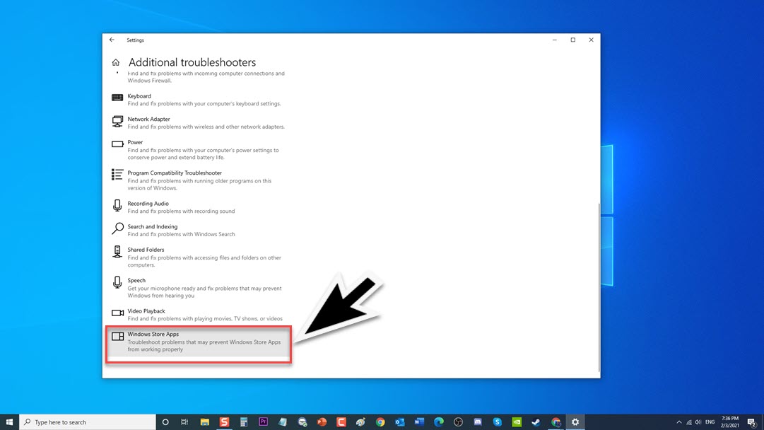Select the Network Adapter troubleshooter
The height and width of the screenshot is (430, 764).
click(x=199, y=122)
